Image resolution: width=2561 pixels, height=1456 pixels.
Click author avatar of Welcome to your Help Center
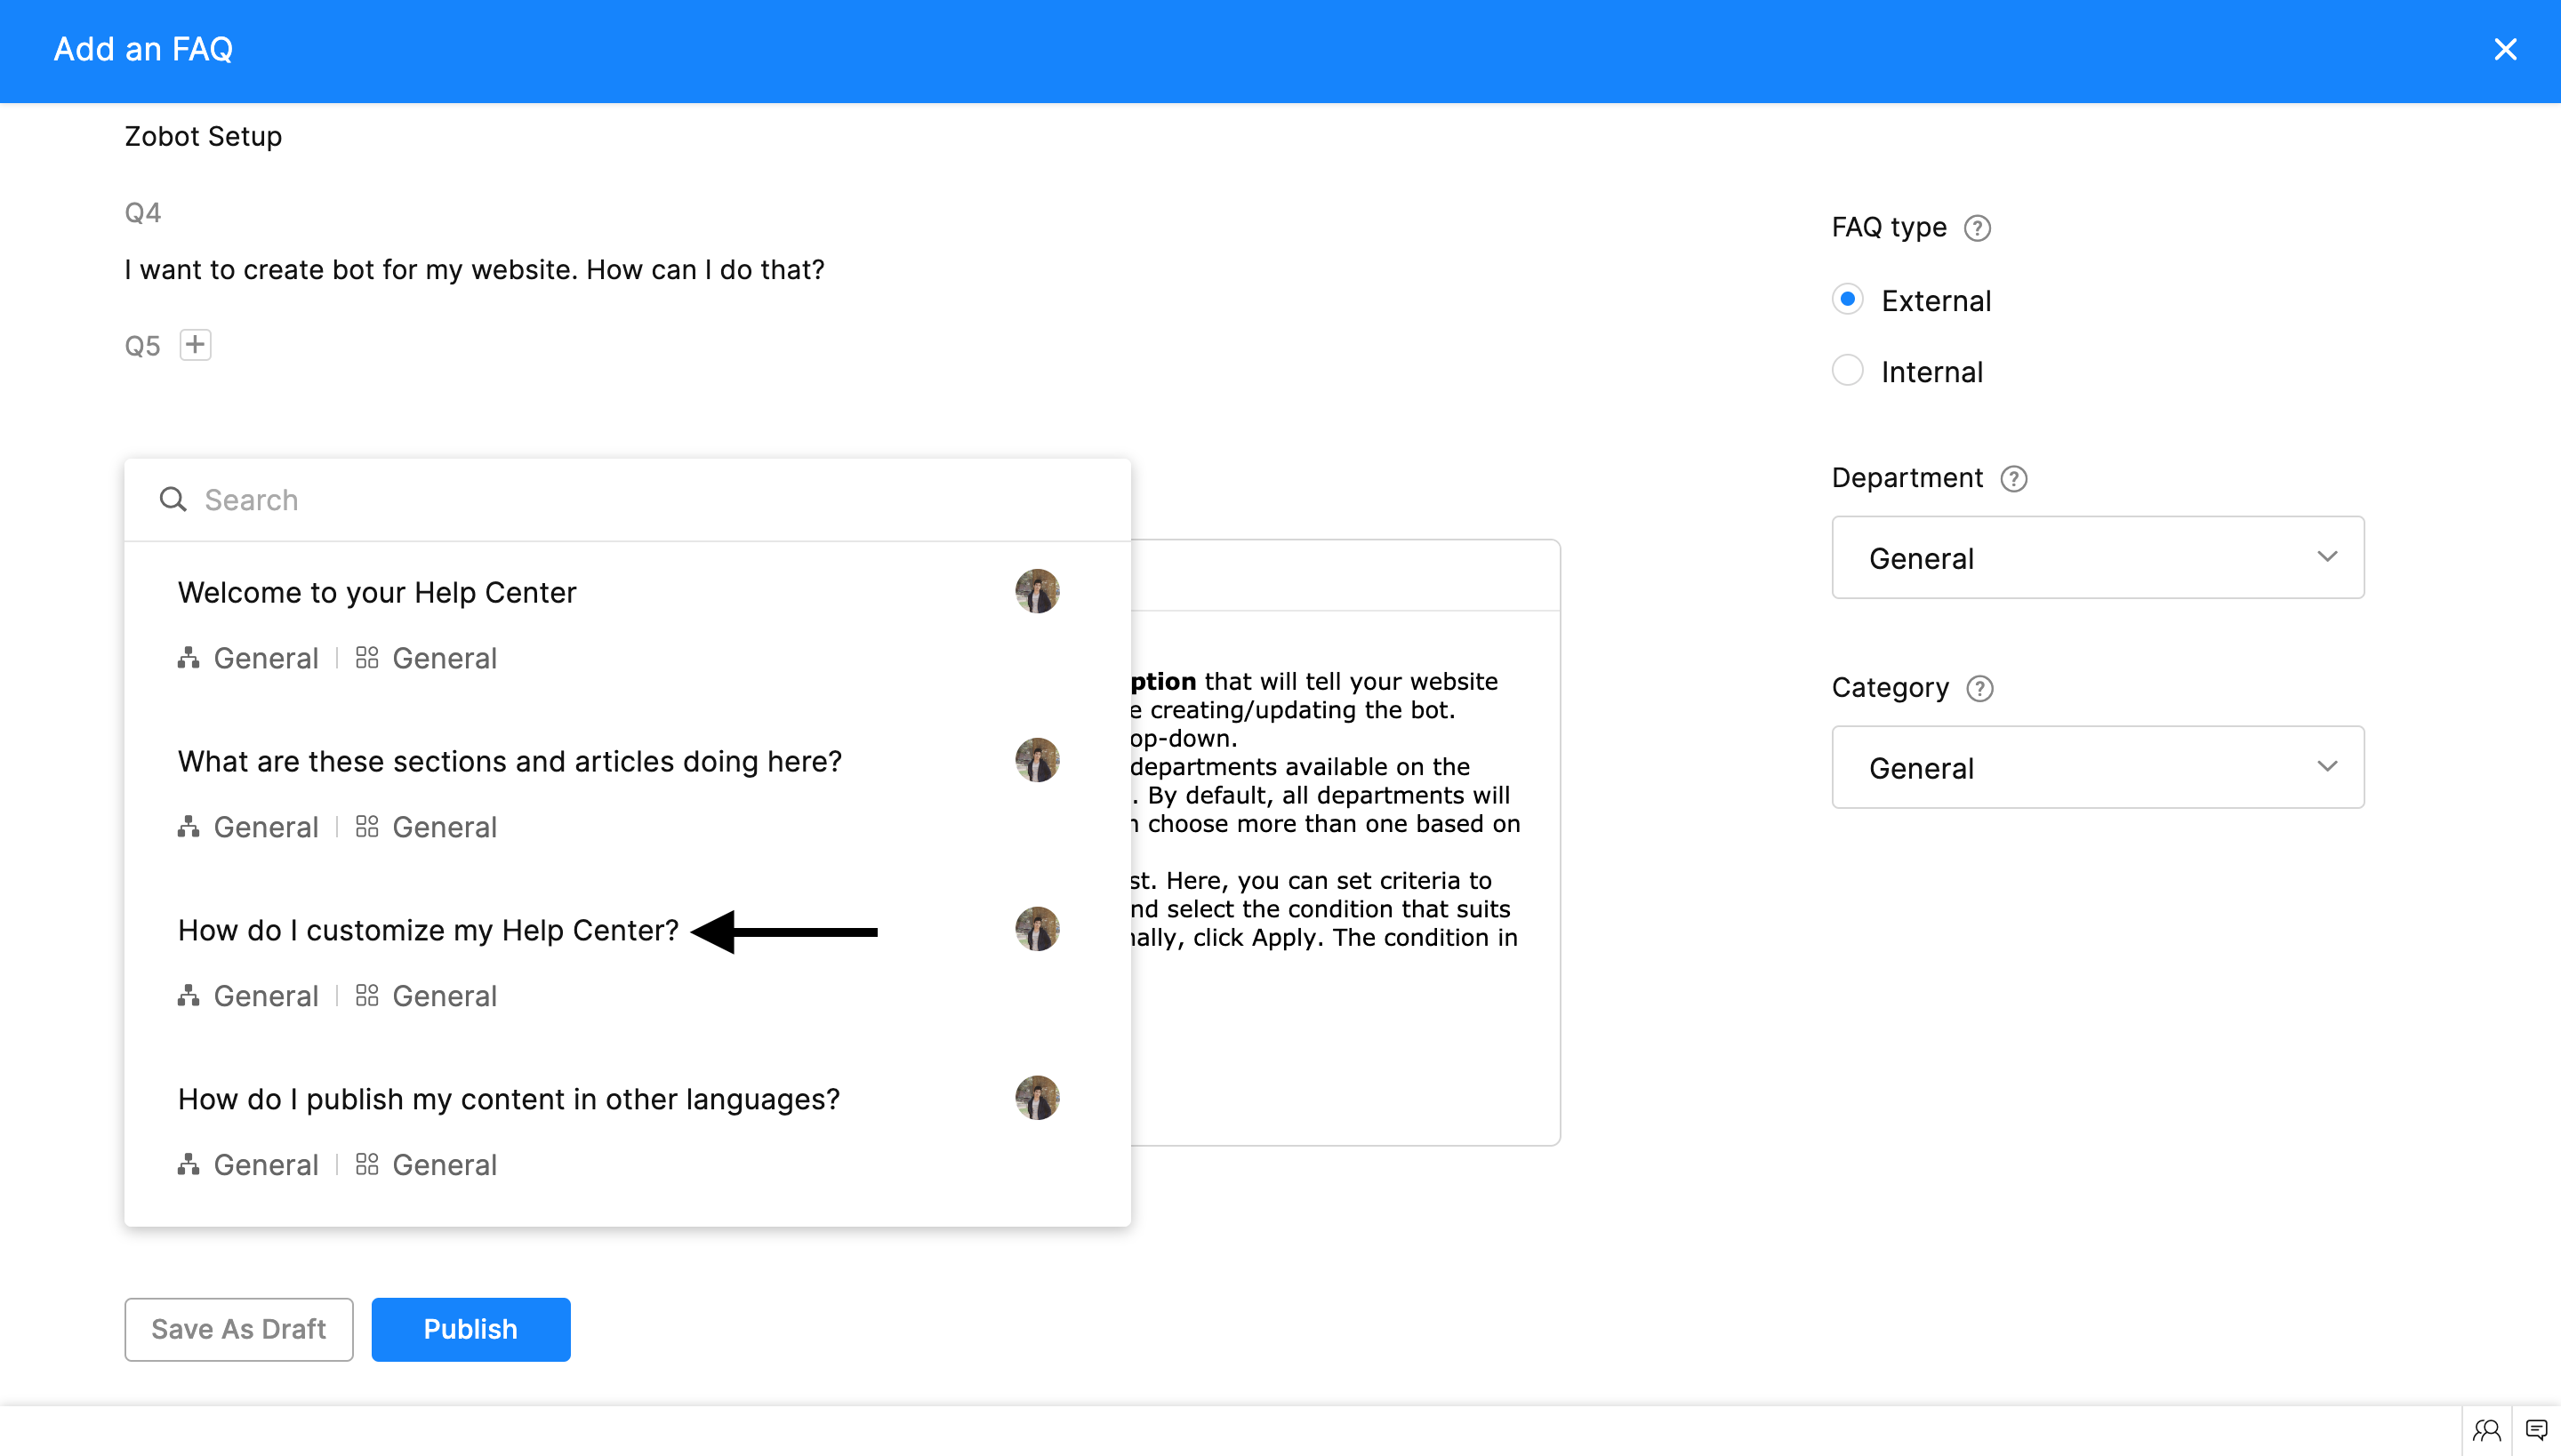1037,592
